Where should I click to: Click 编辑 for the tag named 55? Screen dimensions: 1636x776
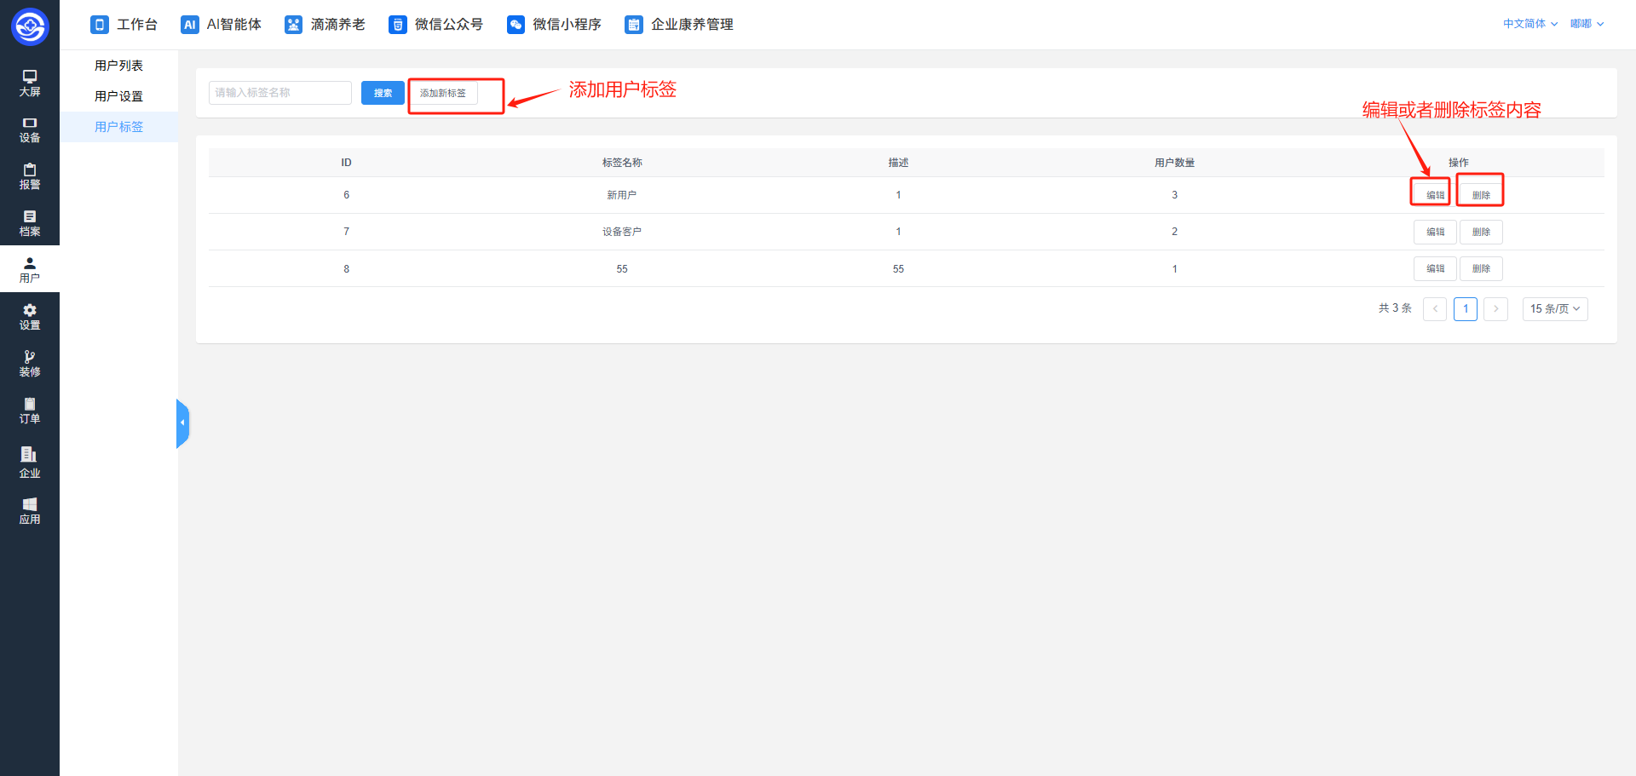(1435, 268)
